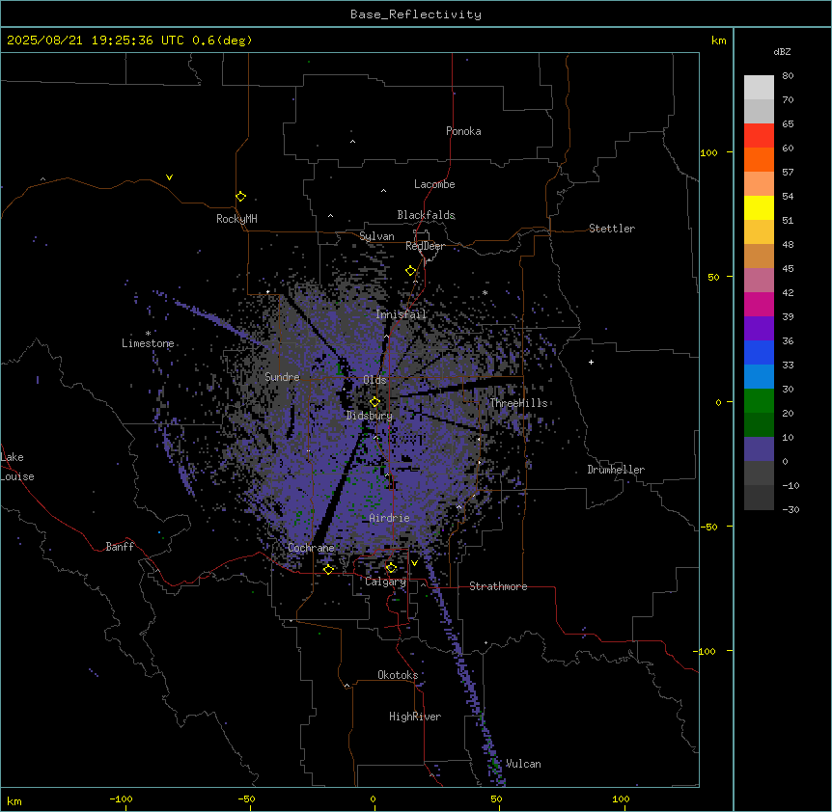Select the slate purple 0-10 dBZ legend swatch
The image size is (832, 812).
coord(759,449)
